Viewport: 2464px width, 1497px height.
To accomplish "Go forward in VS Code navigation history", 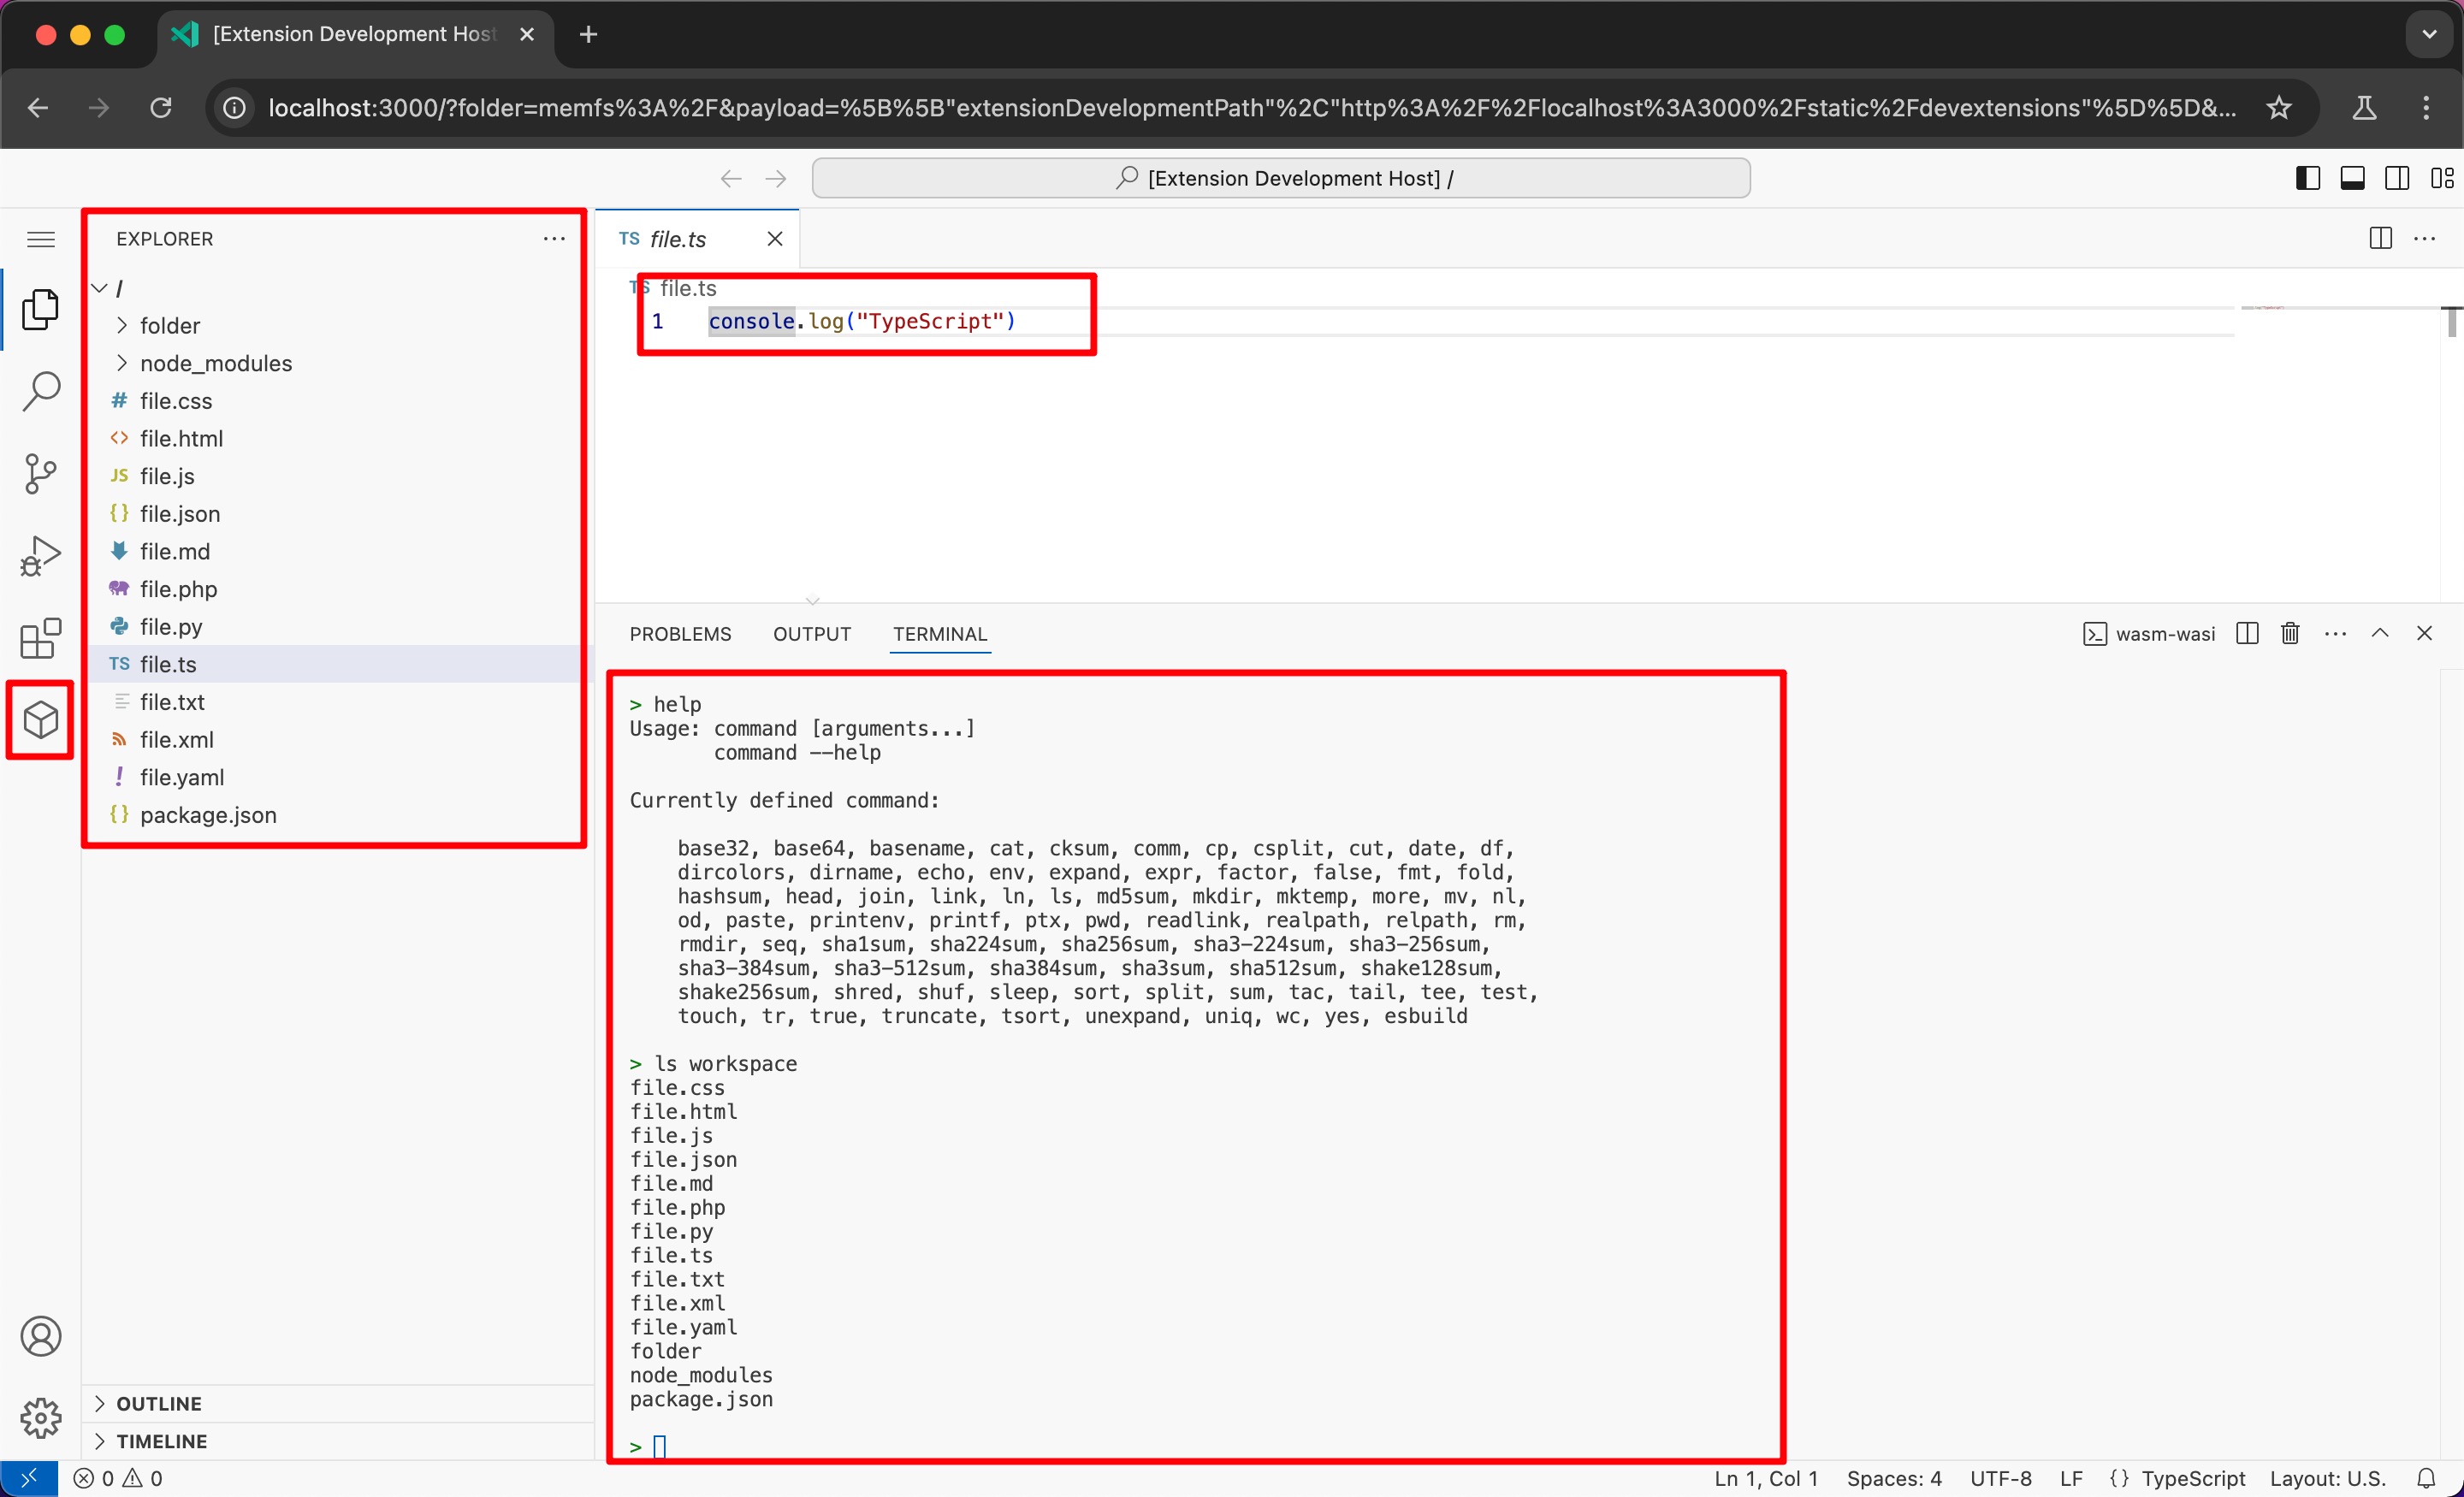I will click(775, 178).
